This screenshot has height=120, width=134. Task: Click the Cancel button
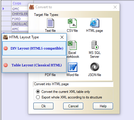point(73,106)
